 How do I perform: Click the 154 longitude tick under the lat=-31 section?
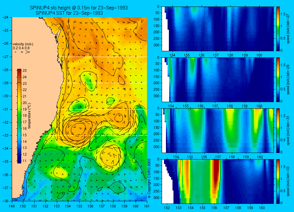(176, 157)
